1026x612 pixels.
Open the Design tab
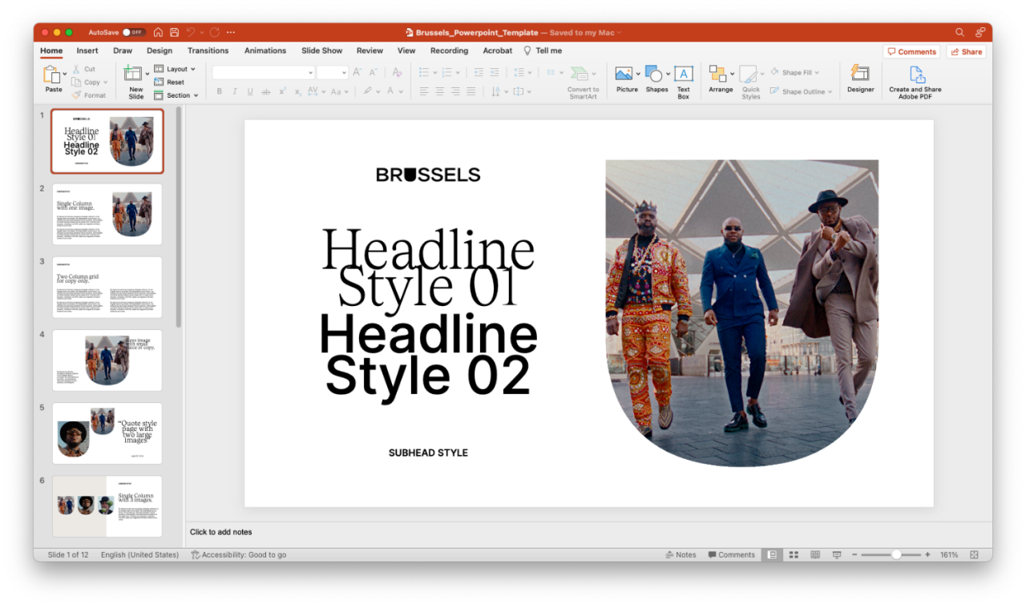tap(159, 50)
